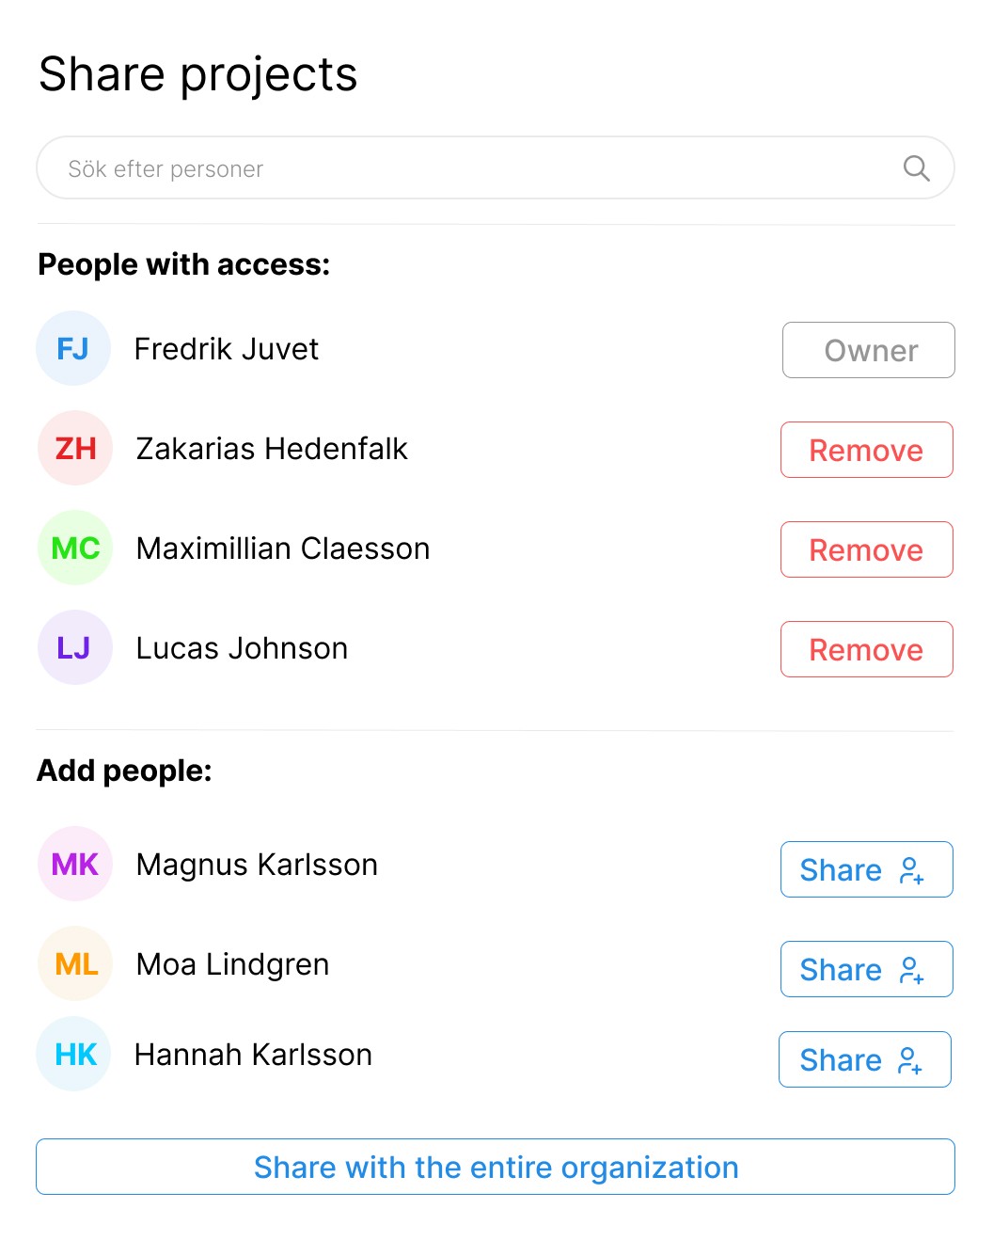The height and width of the screenshot is (1240, 993).
Task: Remove Zakarias Hedenfalk's access
Action: [x=866, y=450]
